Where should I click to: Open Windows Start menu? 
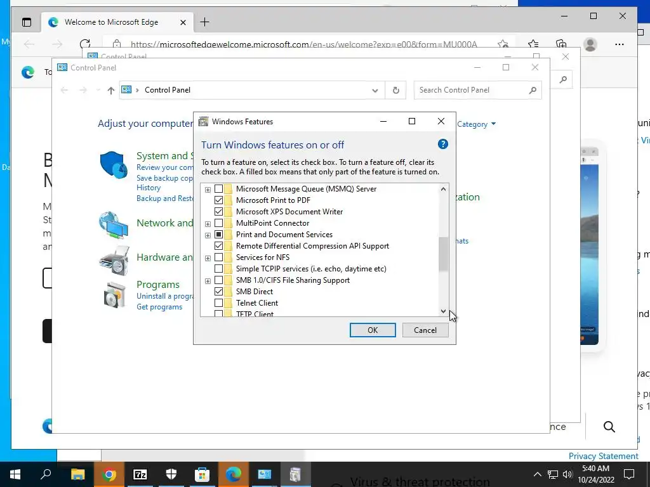15,474
